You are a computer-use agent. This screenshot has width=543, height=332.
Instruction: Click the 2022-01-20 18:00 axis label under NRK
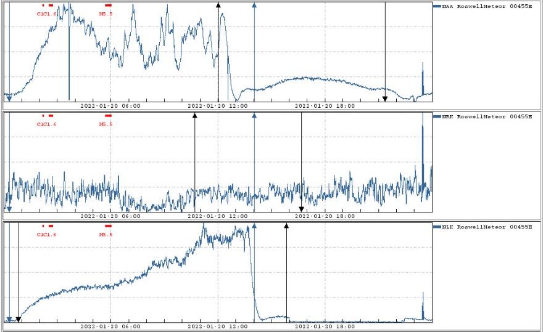(325, 216)
